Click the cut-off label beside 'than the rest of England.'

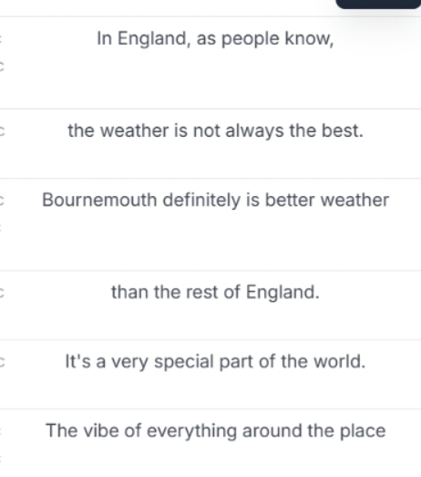coord(2,293)
